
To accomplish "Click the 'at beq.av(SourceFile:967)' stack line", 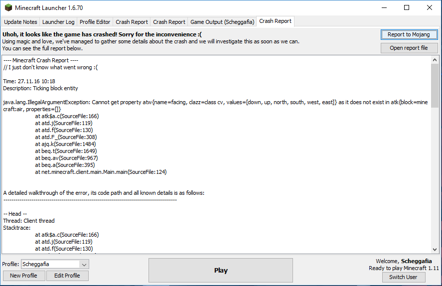I will pos(67,158).
